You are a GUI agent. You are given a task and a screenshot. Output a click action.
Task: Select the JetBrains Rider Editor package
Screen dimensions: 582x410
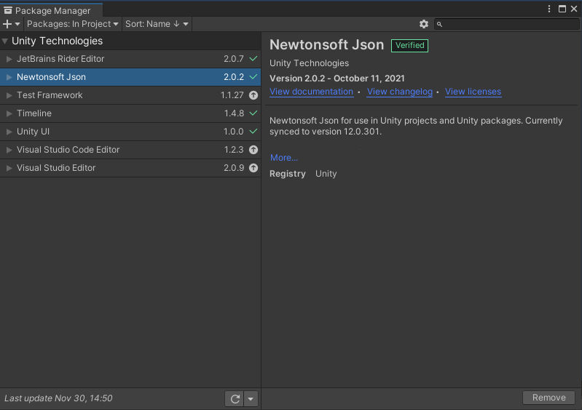pyautogui.click(x=130, y=59)
